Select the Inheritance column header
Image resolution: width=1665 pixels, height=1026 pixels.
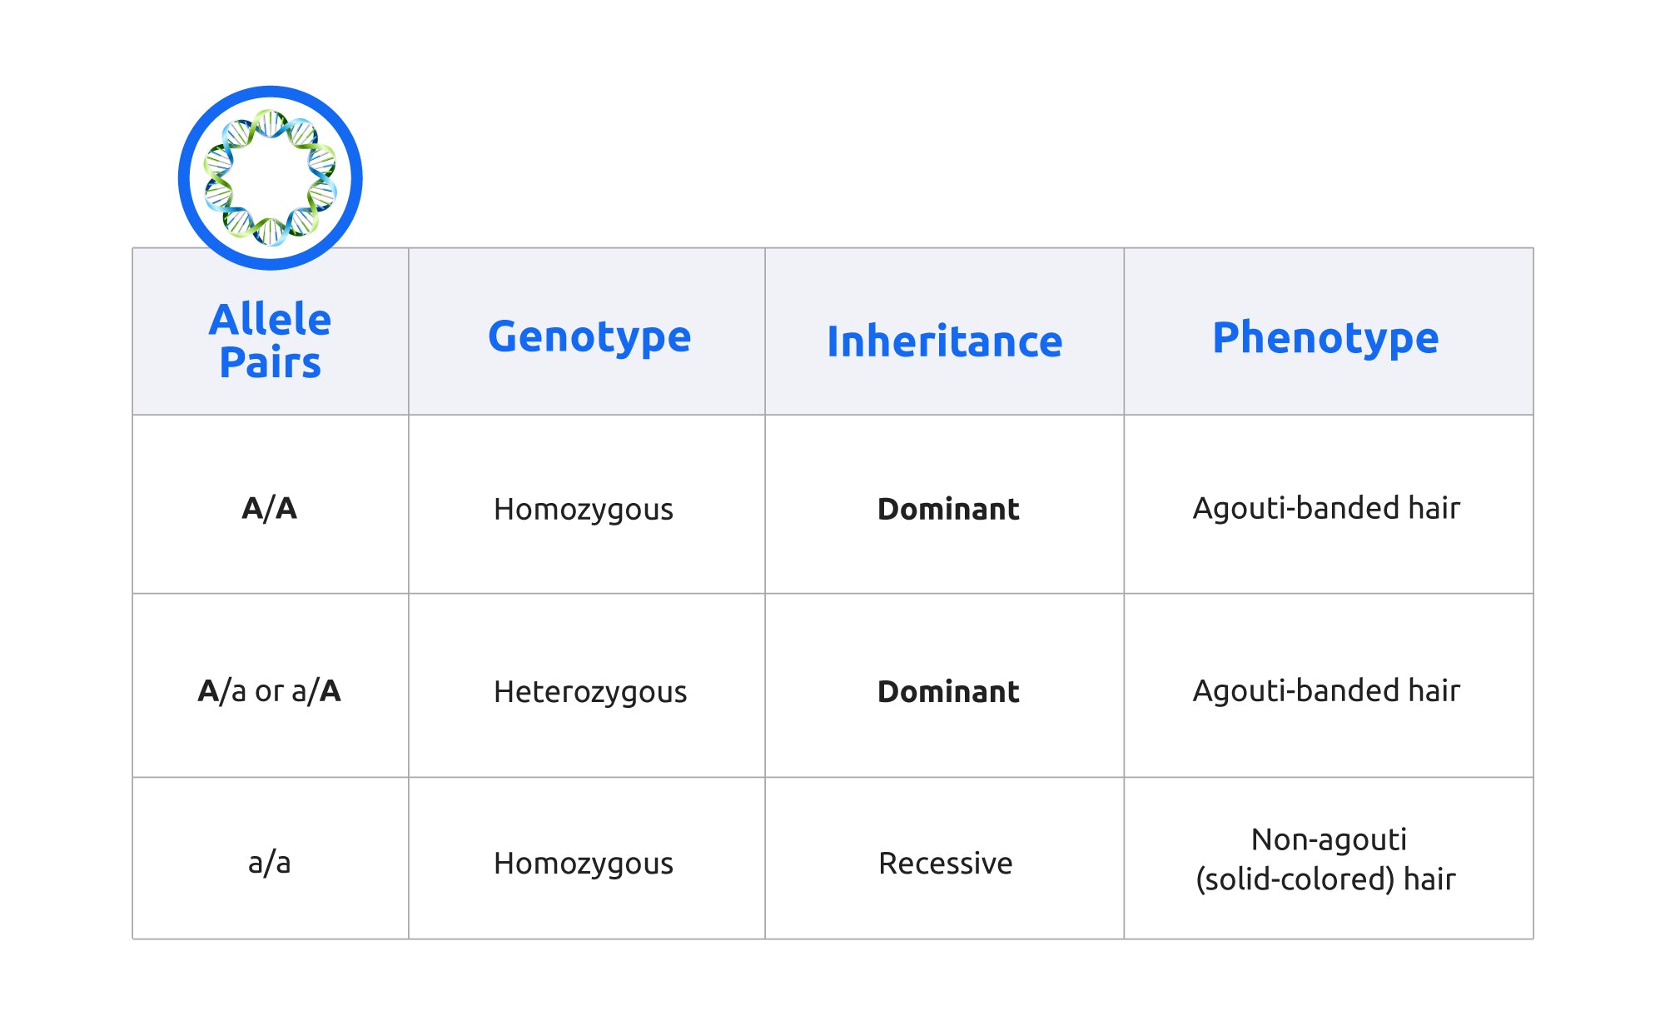pyautogui.click(x=944, y=341)
